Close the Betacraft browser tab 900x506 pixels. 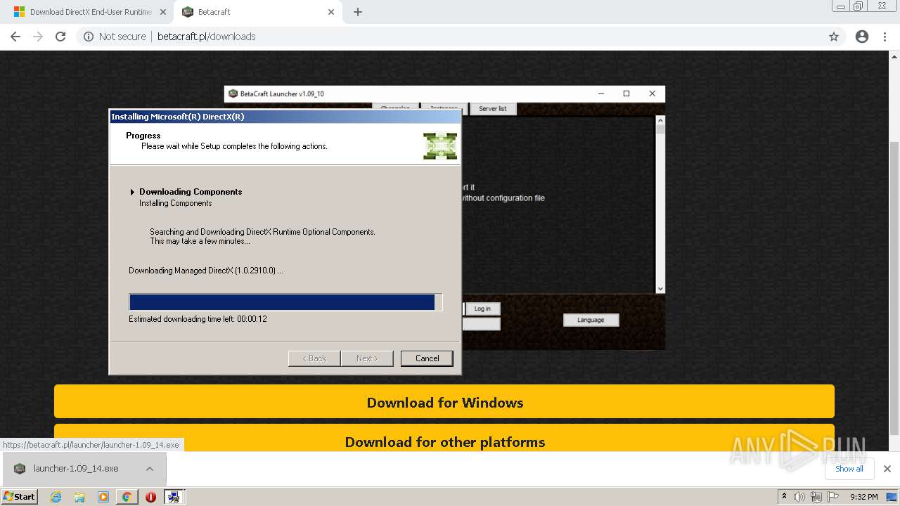click(331, 12)
